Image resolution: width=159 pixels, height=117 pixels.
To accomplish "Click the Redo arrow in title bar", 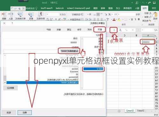I will pos(149,3).
